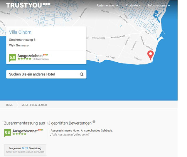The image size is (187, 157).
Task: Click '13 Bewertungen' in the hotel card
Action: [x=41, y=59]
